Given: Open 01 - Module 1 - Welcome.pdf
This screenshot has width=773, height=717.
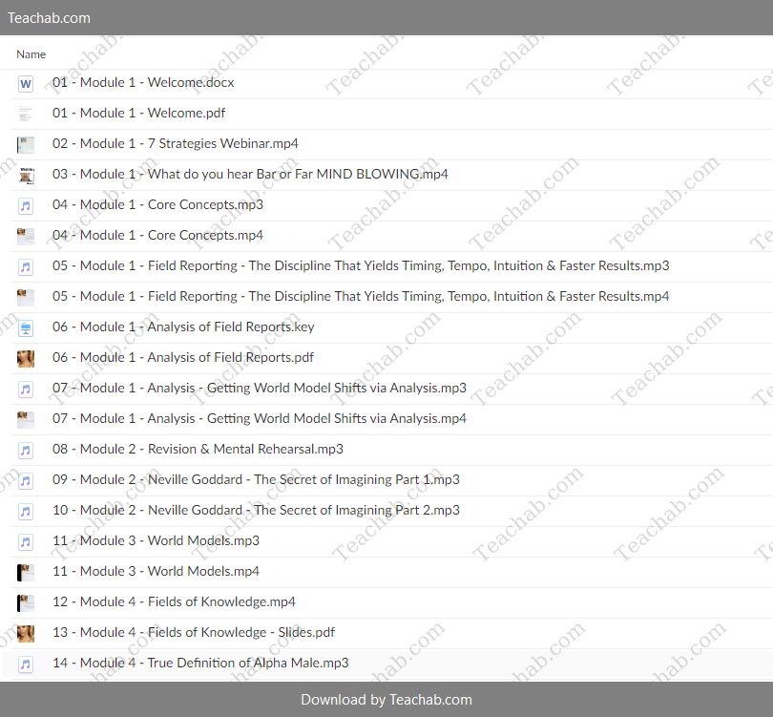Looking at the screenshot, I should 138,113.
